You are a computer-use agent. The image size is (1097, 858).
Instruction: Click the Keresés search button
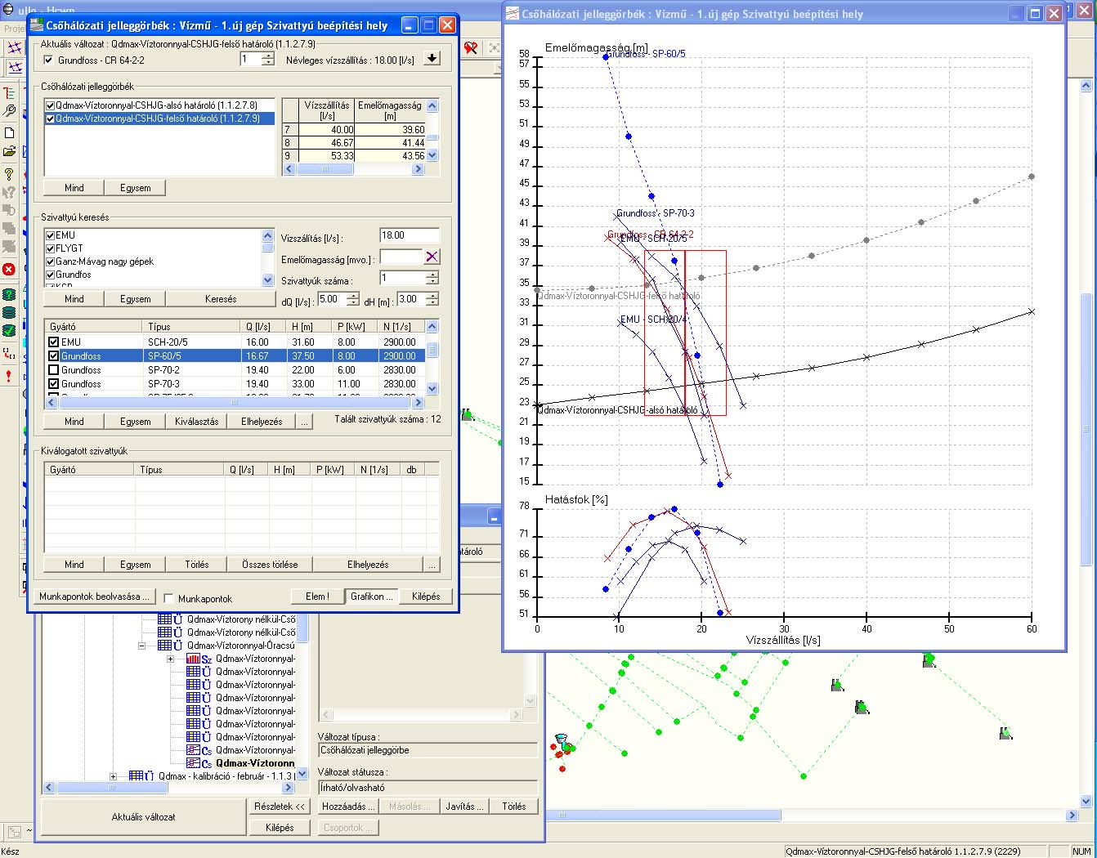pyautogui.click(x=221, y=299)
